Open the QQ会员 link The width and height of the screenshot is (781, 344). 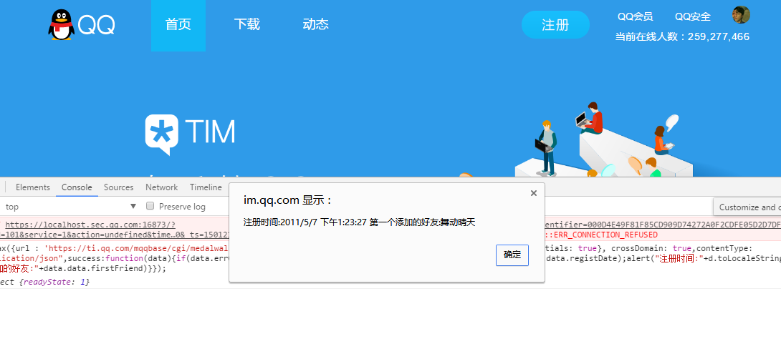tap(635, 17)
